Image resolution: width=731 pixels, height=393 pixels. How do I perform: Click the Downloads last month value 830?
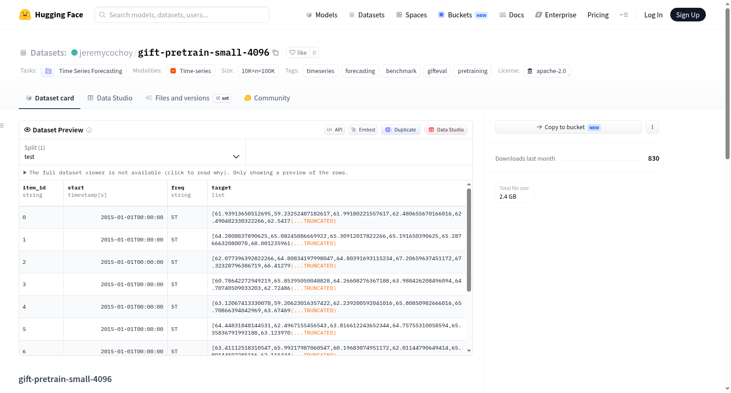coord(653,158)
